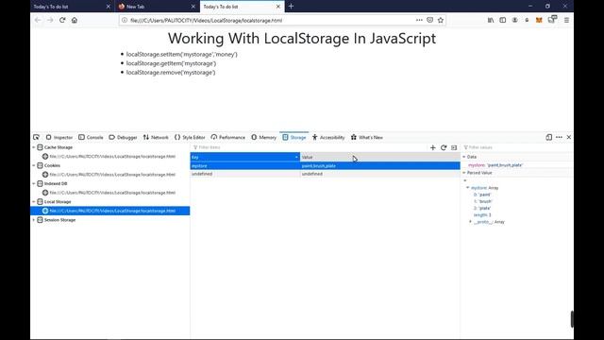This screenshot has width=604, height=340.
Task: Open the Style Editor tab
Action: pyautogui.click(x=190, y=137)
